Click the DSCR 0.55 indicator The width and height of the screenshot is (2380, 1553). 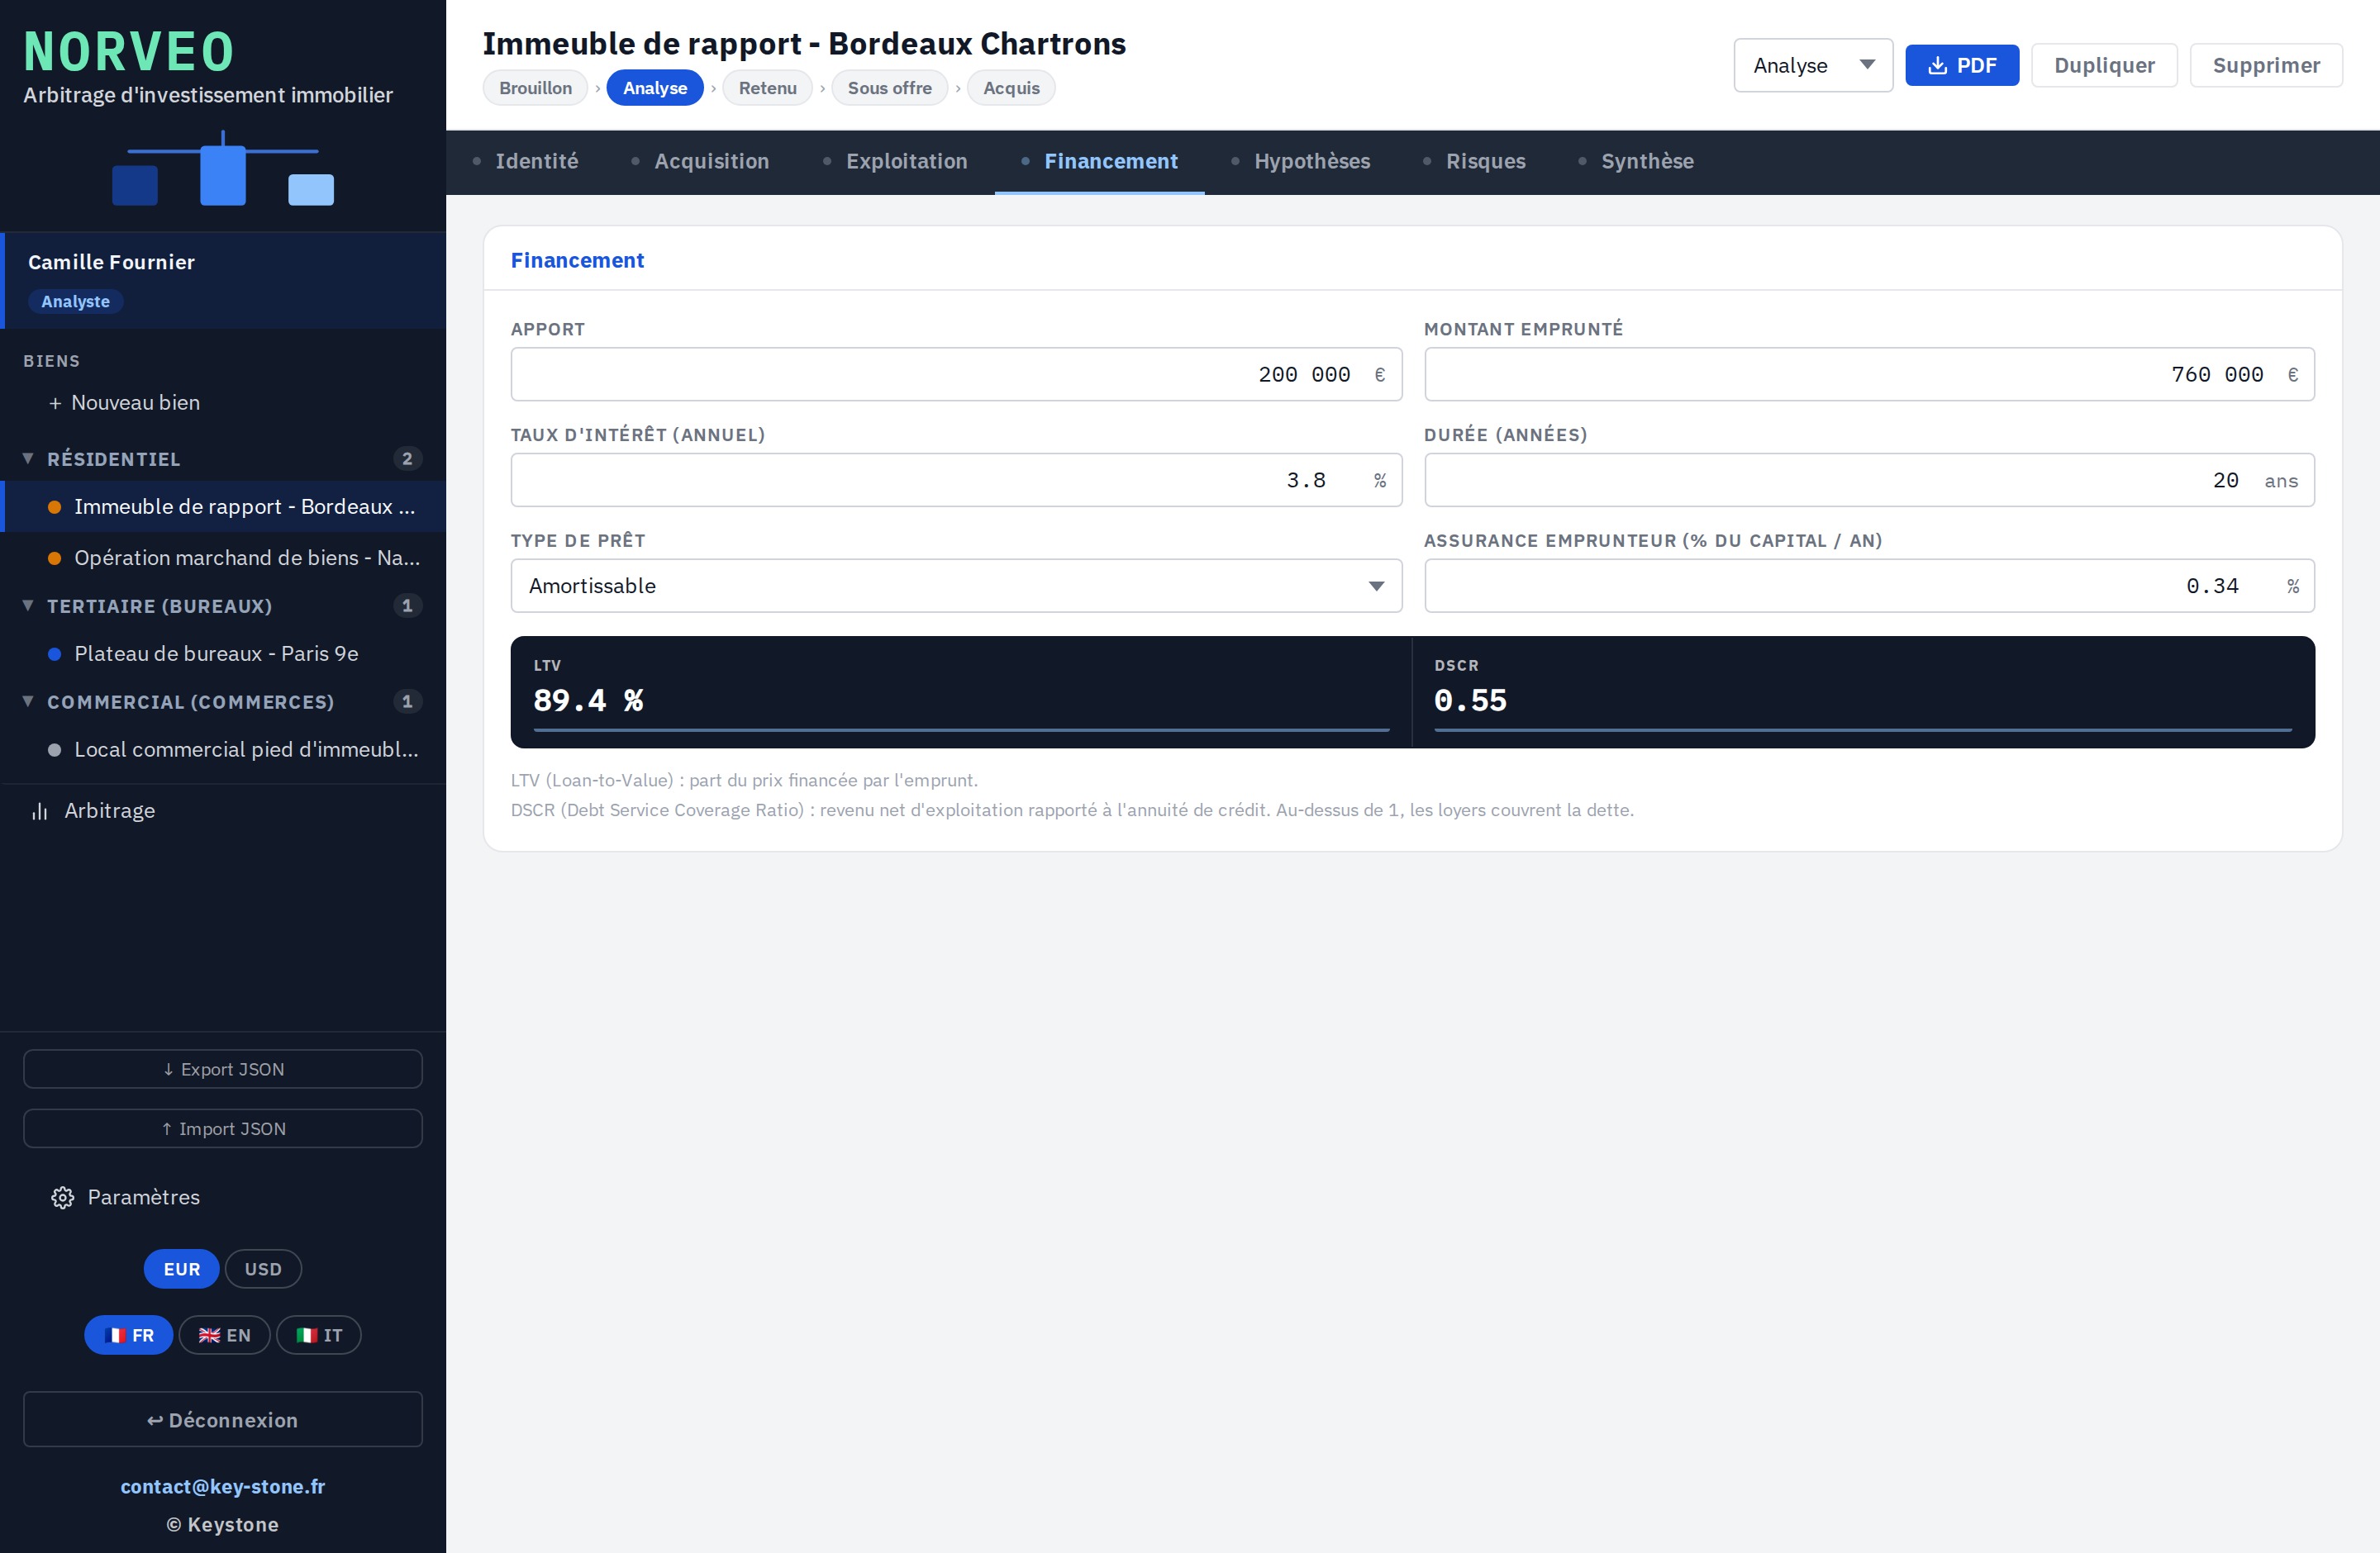tap(1863, 691)
